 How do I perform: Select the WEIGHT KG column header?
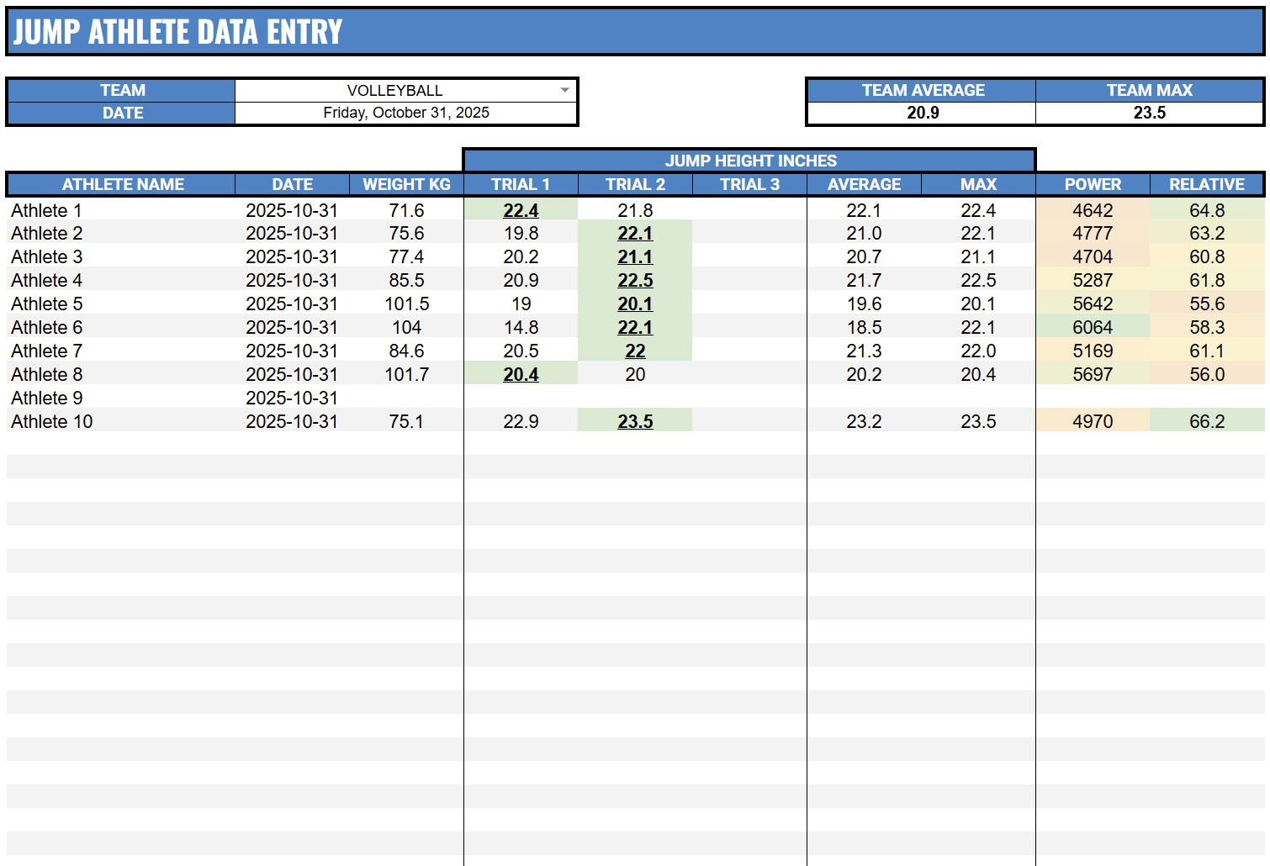point(406,184)
